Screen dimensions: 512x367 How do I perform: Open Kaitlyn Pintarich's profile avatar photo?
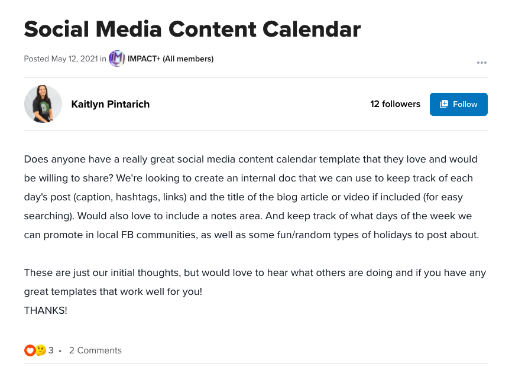pyautogui.click(x=43, y=104)
